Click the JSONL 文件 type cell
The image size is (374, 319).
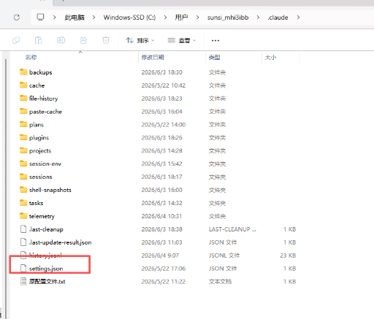224,255
